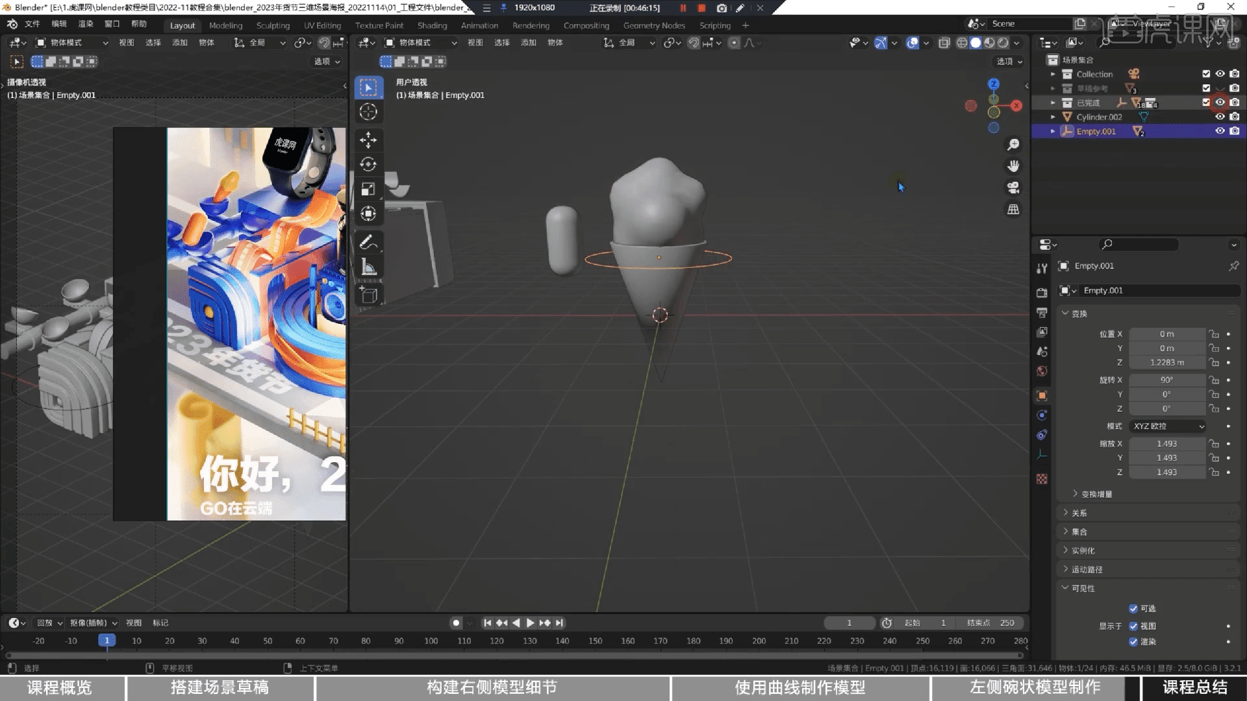Select the Select Box tool
Image resolution: width=1247 pixels, height=701 pixels.
368,88
